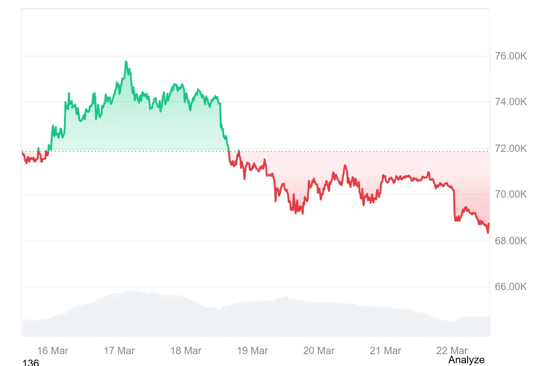This screenshot has width=549, height=366.
Task: Click the highest green peak of the price line
Action: click(126, 62)
